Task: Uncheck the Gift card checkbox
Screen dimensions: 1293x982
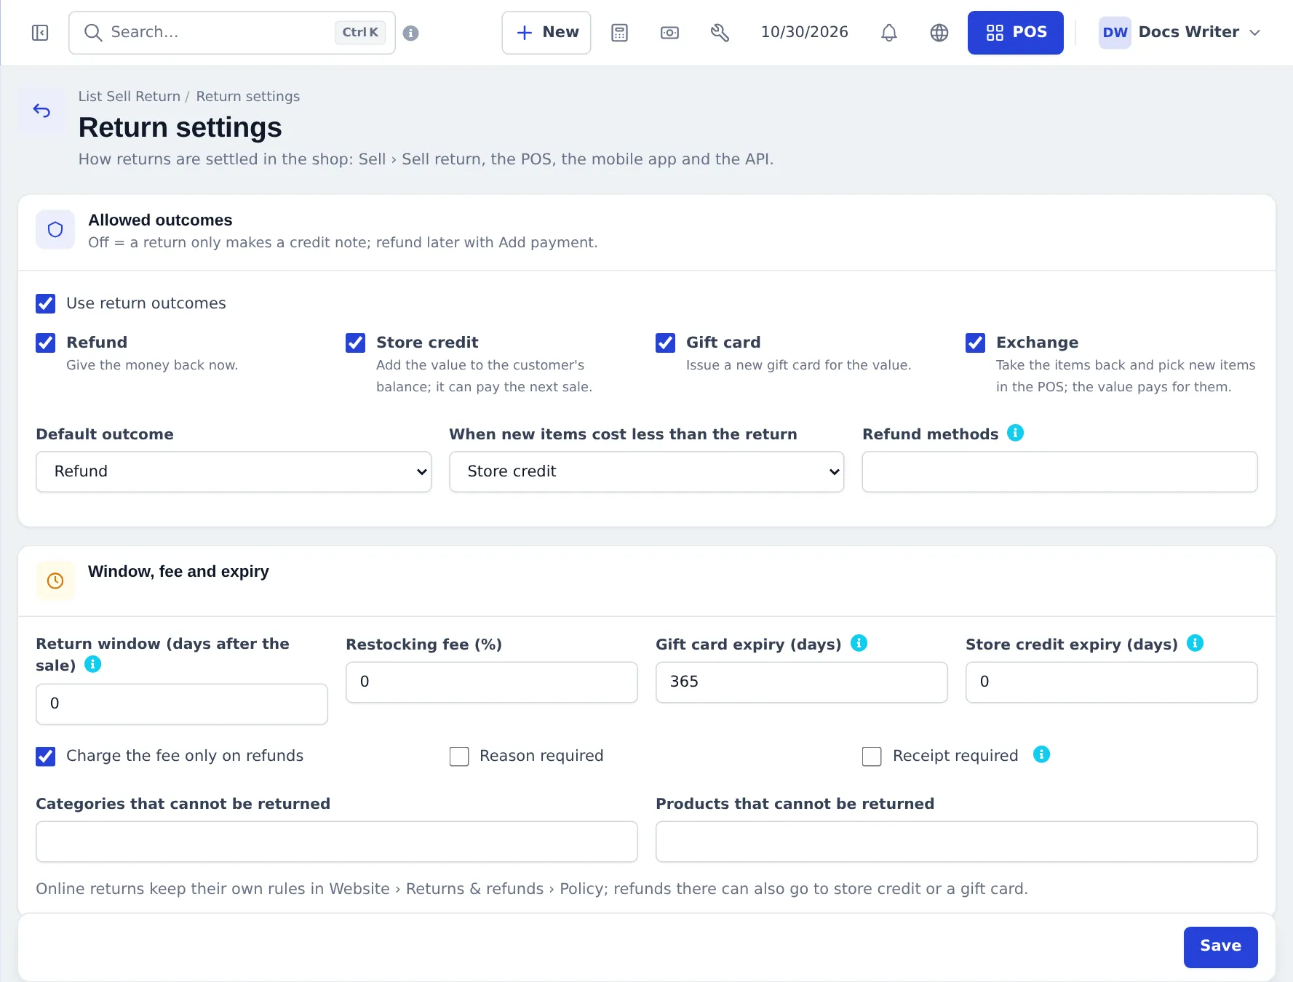Action: pos(666,343)
